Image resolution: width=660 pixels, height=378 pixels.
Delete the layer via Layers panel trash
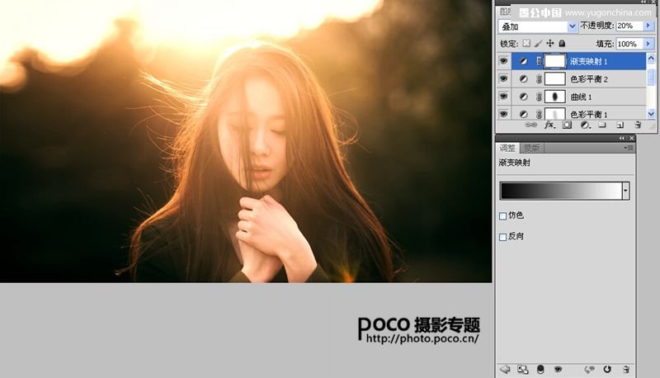click(x=638, y=125)
